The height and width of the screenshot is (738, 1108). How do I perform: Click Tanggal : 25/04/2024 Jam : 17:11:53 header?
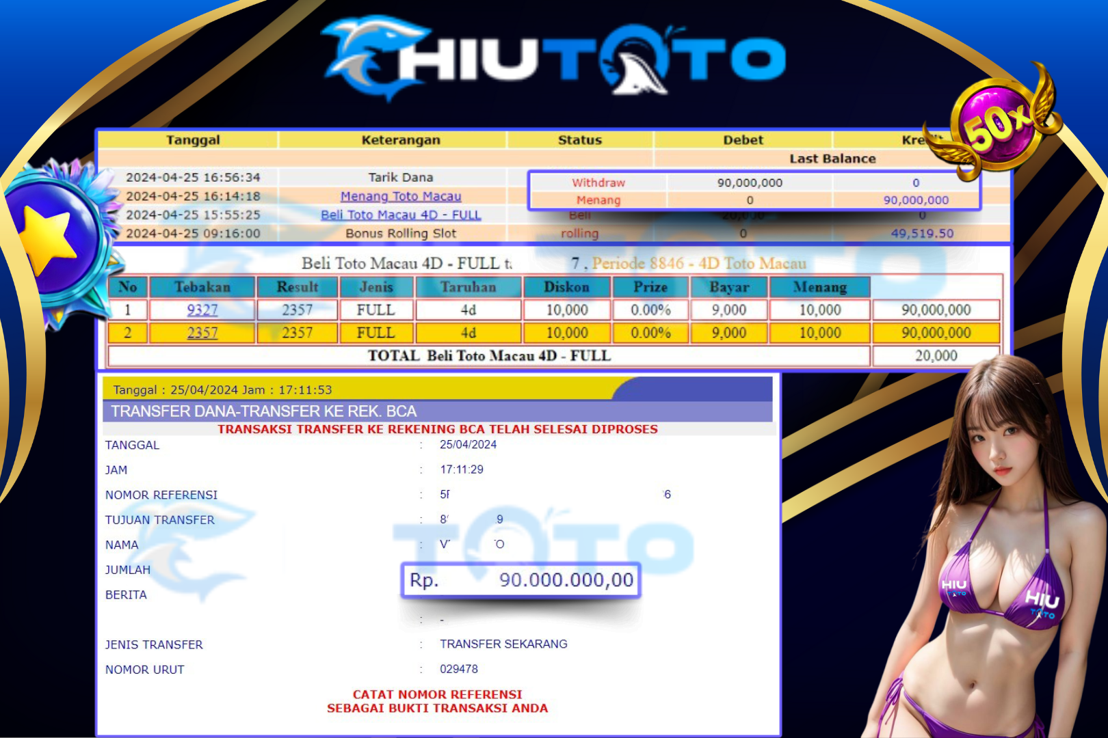click(x=222, y=390)
